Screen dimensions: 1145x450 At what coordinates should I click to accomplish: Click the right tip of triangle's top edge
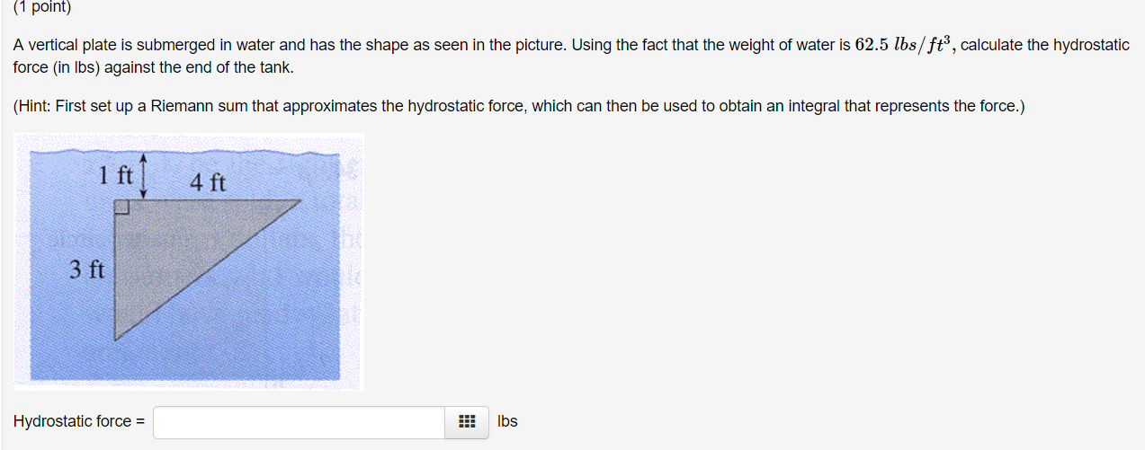(x=298, y=201)
